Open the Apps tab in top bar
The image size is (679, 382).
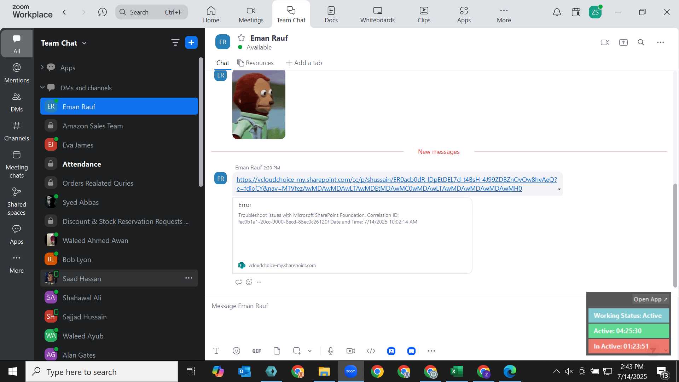(464, 15)
